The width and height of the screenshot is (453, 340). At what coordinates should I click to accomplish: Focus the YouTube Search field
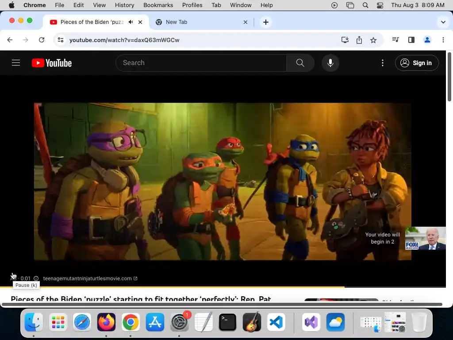pyautogui.click(x=201, y=63)
